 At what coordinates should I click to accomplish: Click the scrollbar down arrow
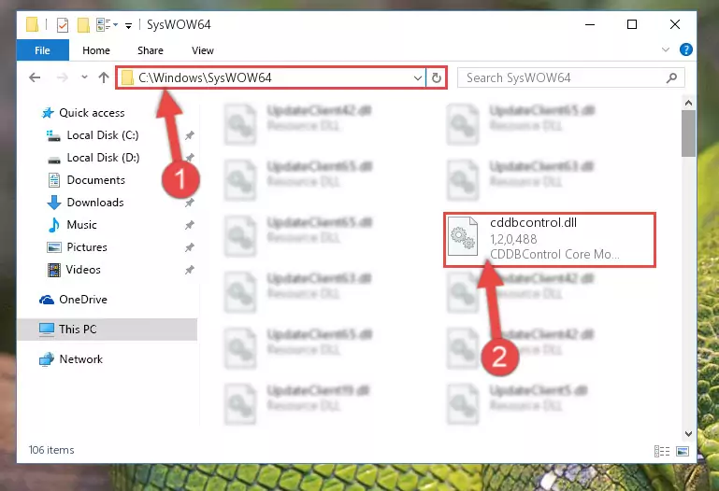coord(688,433)
